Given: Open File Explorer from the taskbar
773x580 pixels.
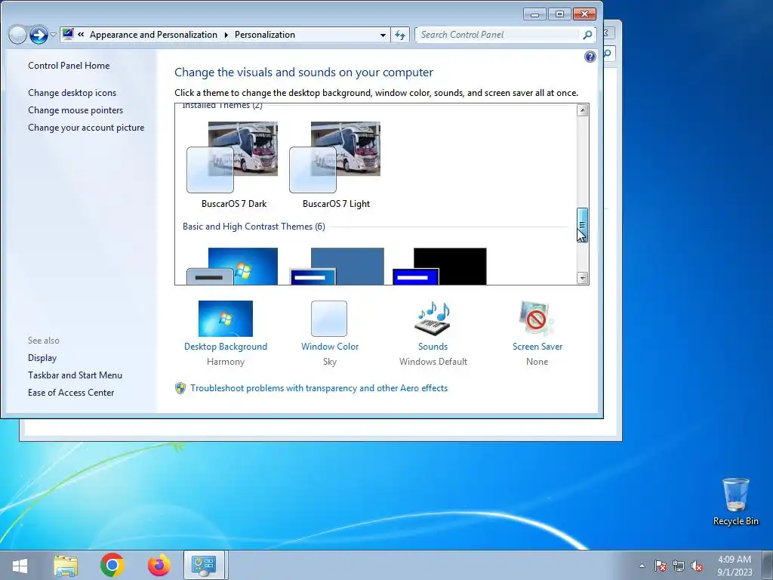Looking at the screenshot, I should 66,565.
